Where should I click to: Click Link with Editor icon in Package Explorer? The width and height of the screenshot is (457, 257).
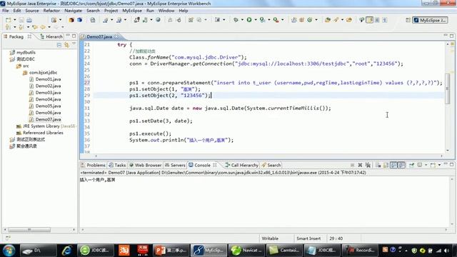[x=66, y=44]
